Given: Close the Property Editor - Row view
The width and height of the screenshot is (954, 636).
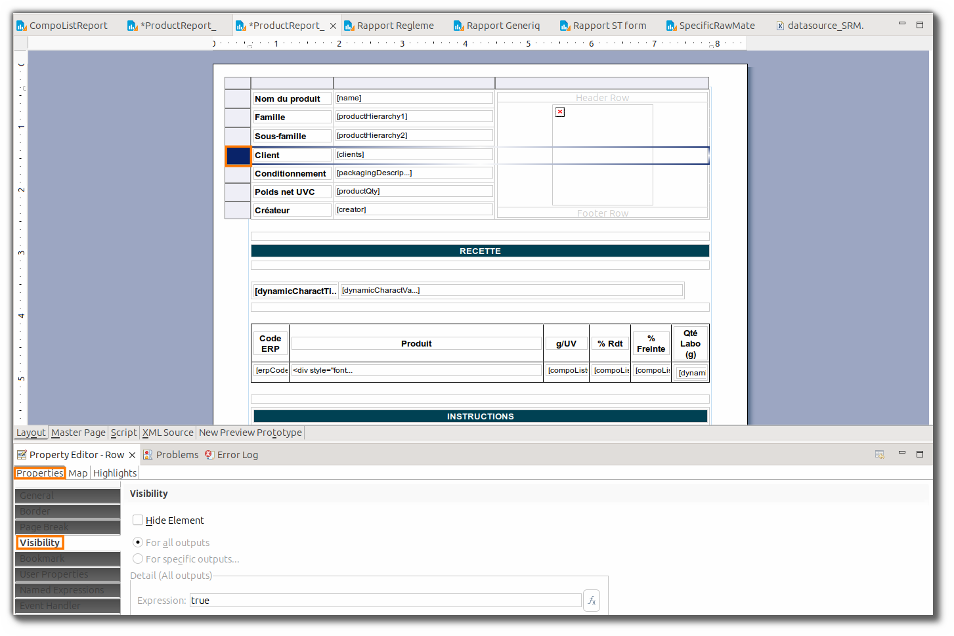Looking at the screenshot, I should coord(132,455).
